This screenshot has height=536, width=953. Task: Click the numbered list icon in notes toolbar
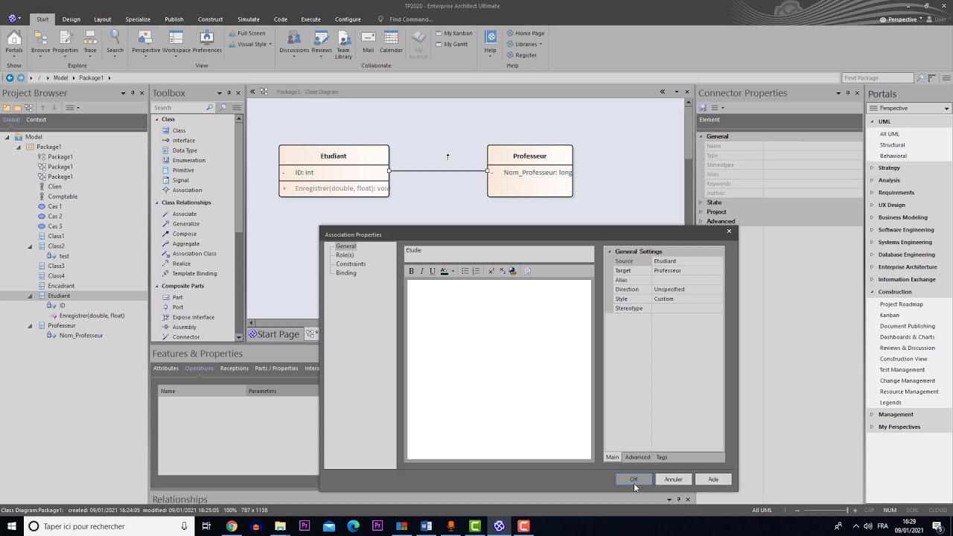click(x=476, y=271)
